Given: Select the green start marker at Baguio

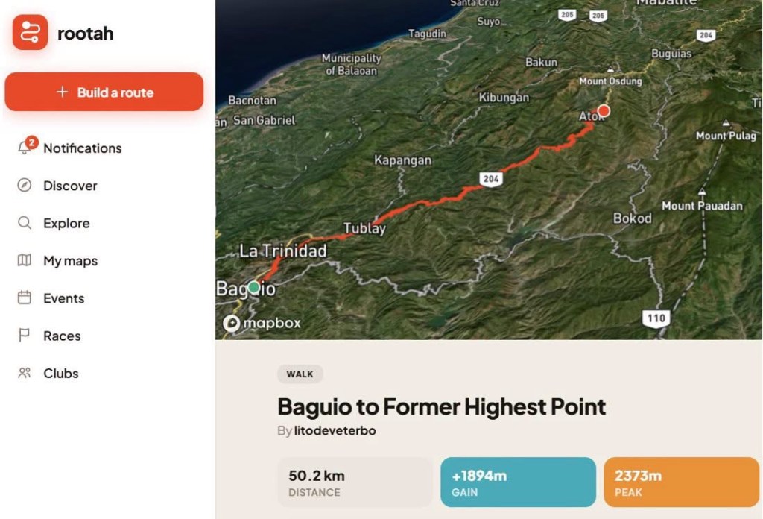Looking at the screenshot, I should pyautogui.click(x=253, y=287).
